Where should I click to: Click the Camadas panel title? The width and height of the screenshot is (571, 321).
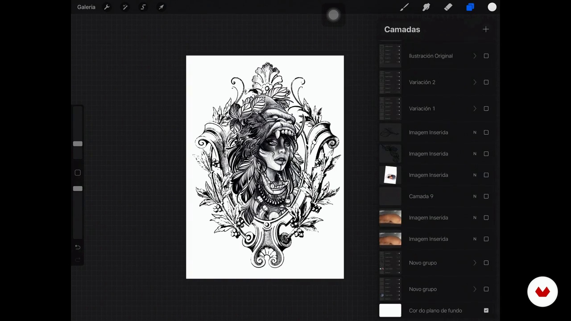402,29
